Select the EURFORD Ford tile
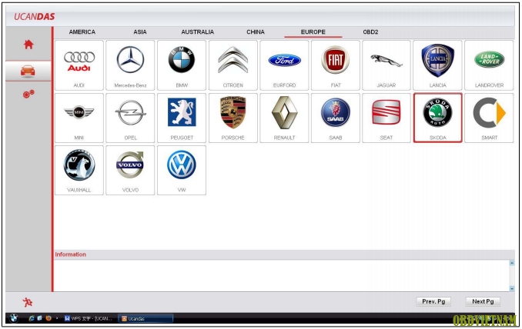This screenshot has width=522, height=329. pyautogui.click(x=284, y=65)
